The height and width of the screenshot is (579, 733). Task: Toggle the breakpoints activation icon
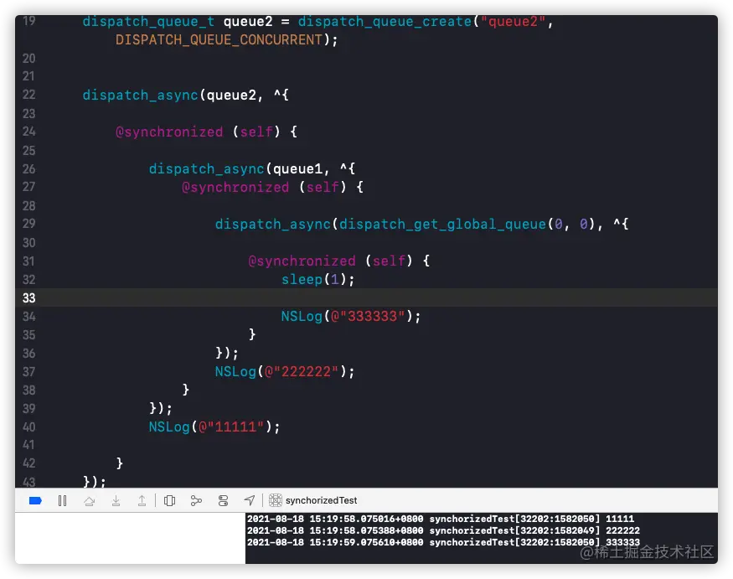[x=35, y=501]
